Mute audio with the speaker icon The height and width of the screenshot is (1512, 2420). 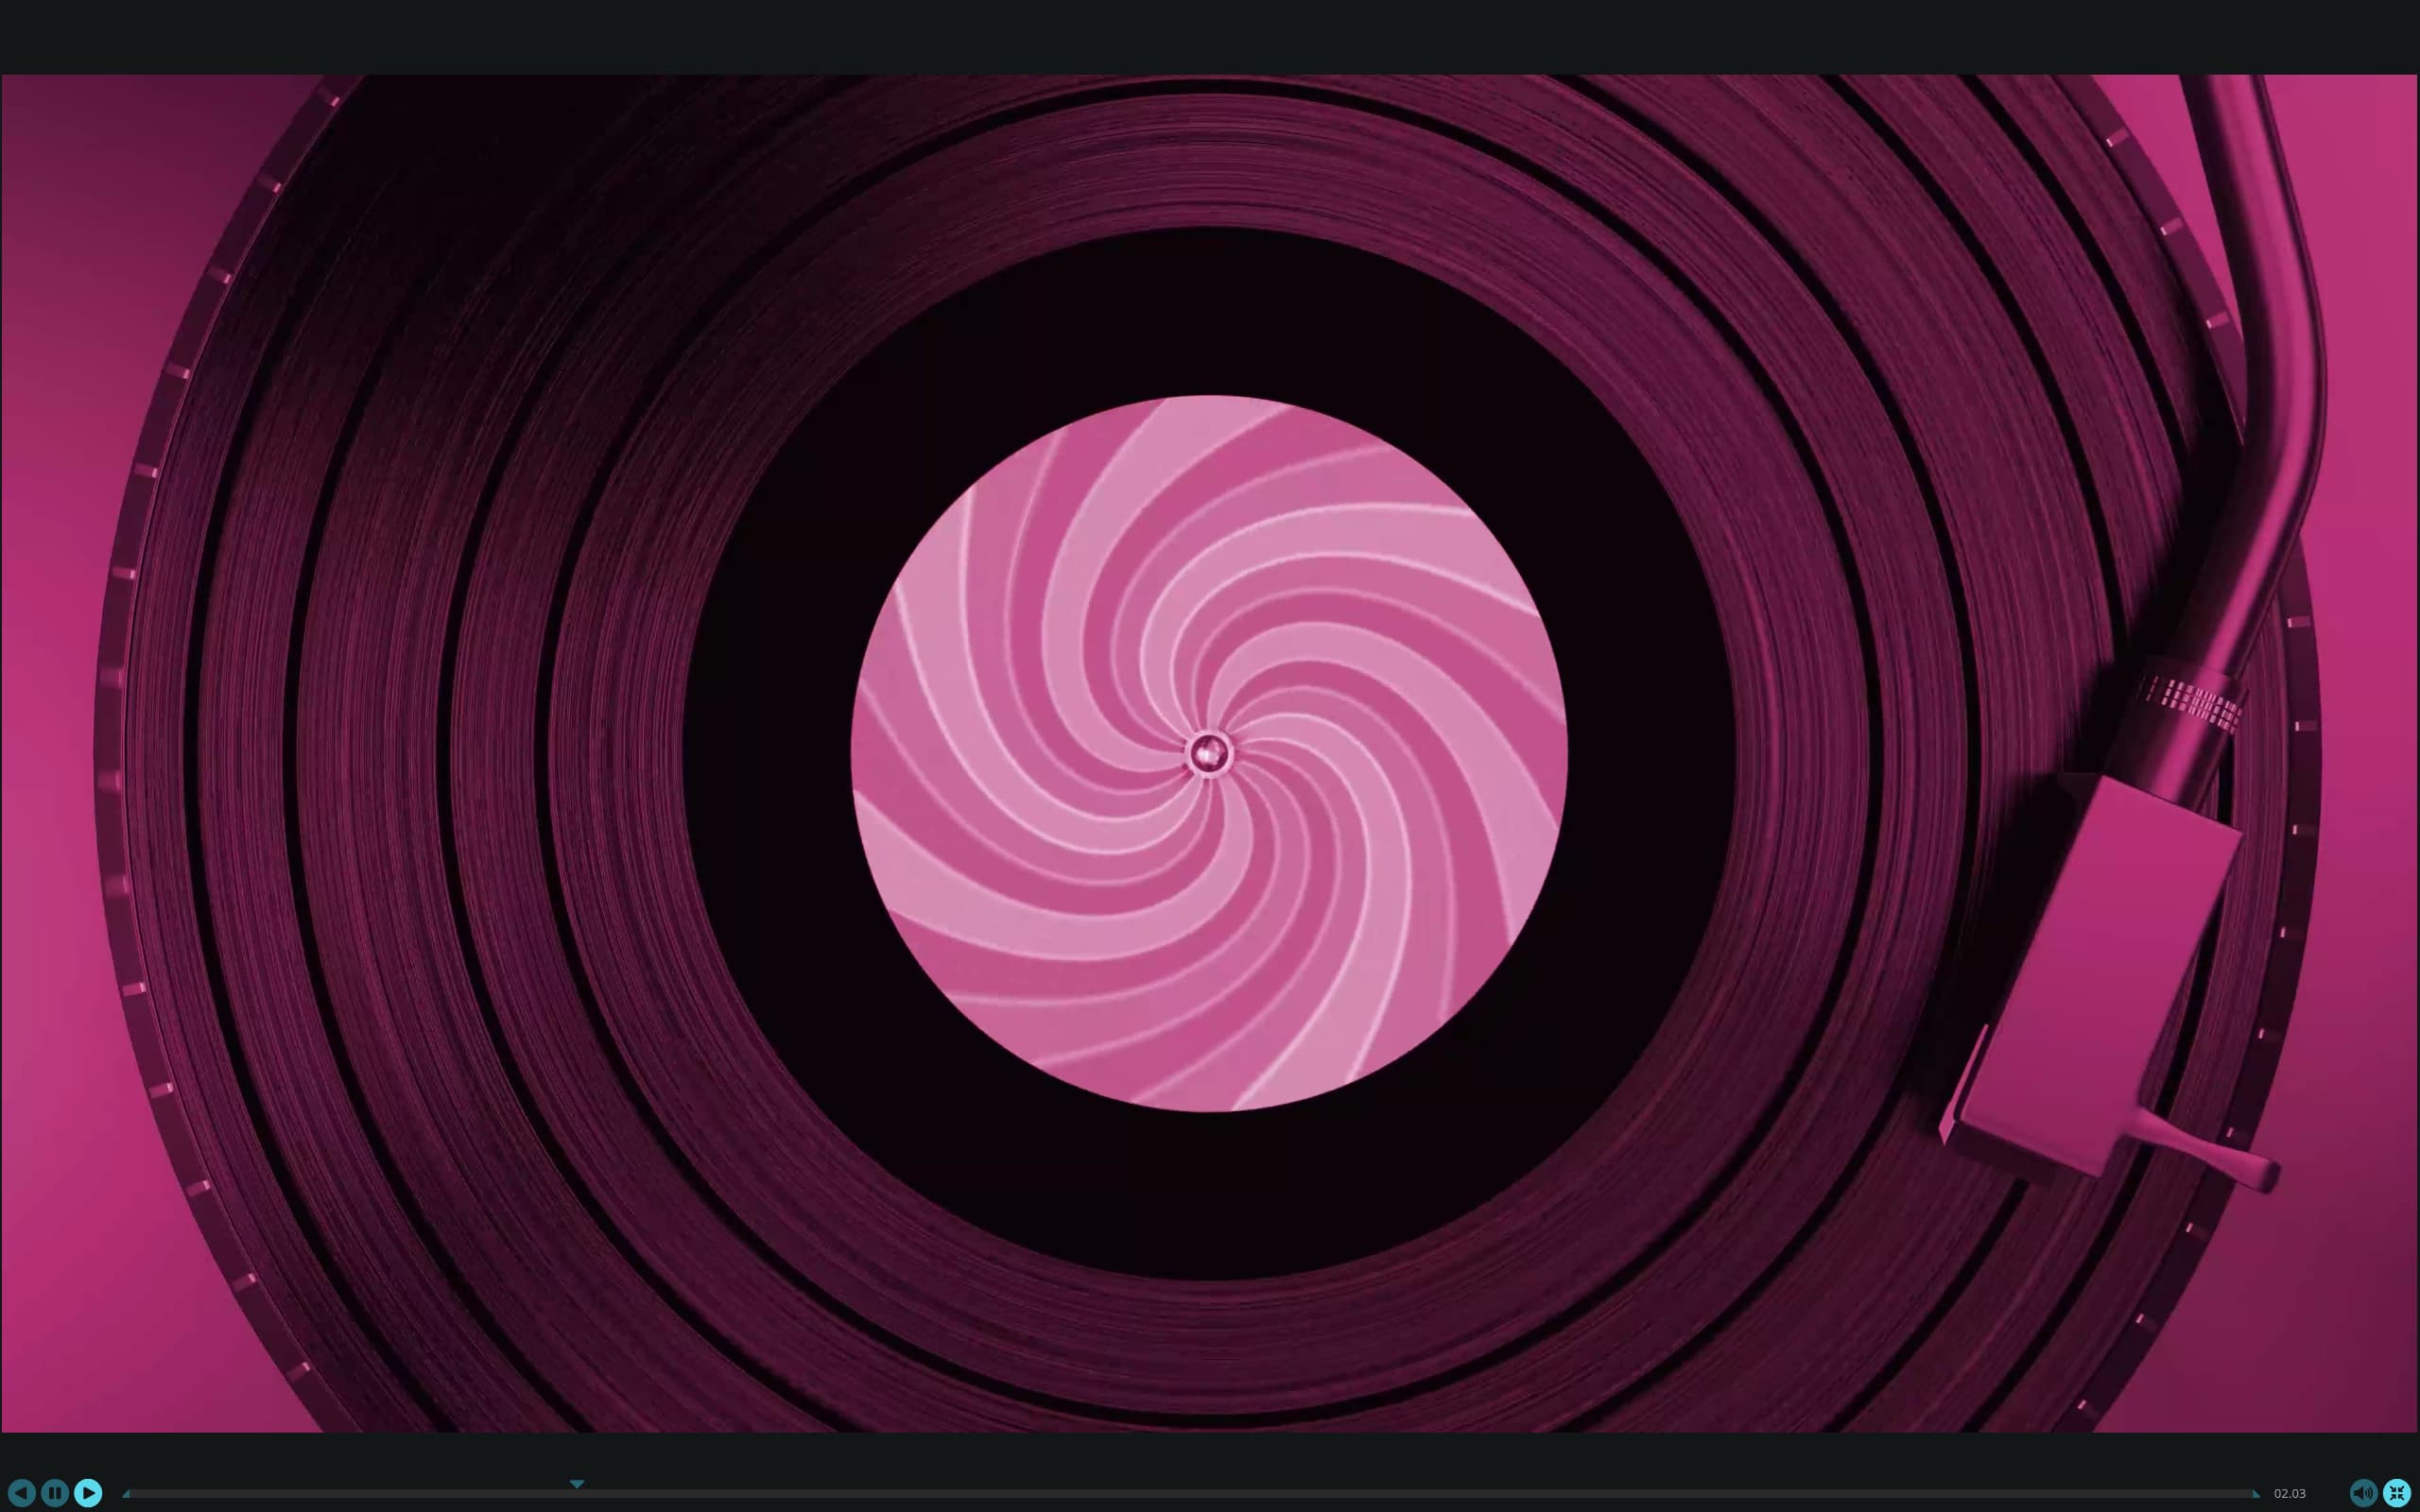coord(2364,1493)
